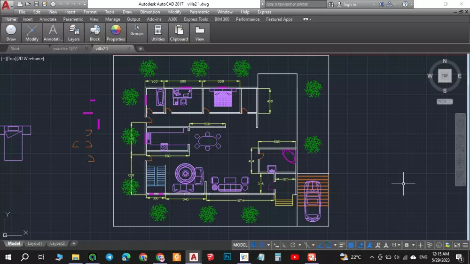This screenshot has width=470, height=264.
Task: Open the Annotation panel in the ribbon
Action: pyautogui.click(x=53, y=33)
